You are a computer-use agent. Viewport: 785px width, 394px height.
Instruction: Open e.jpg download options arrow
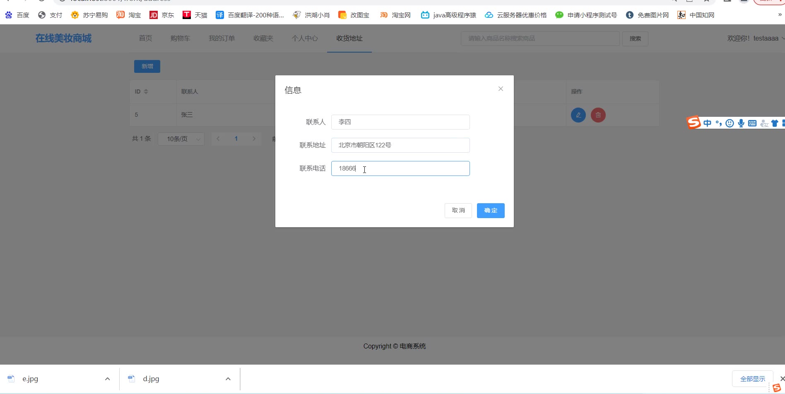[x=107, y=379]
